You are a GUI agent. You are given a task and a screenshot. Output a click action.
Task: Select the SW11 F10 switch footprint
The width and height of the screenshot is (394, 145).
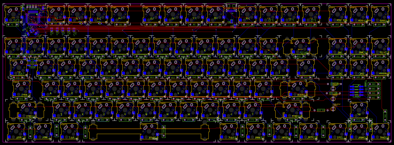tap(268, 14)
